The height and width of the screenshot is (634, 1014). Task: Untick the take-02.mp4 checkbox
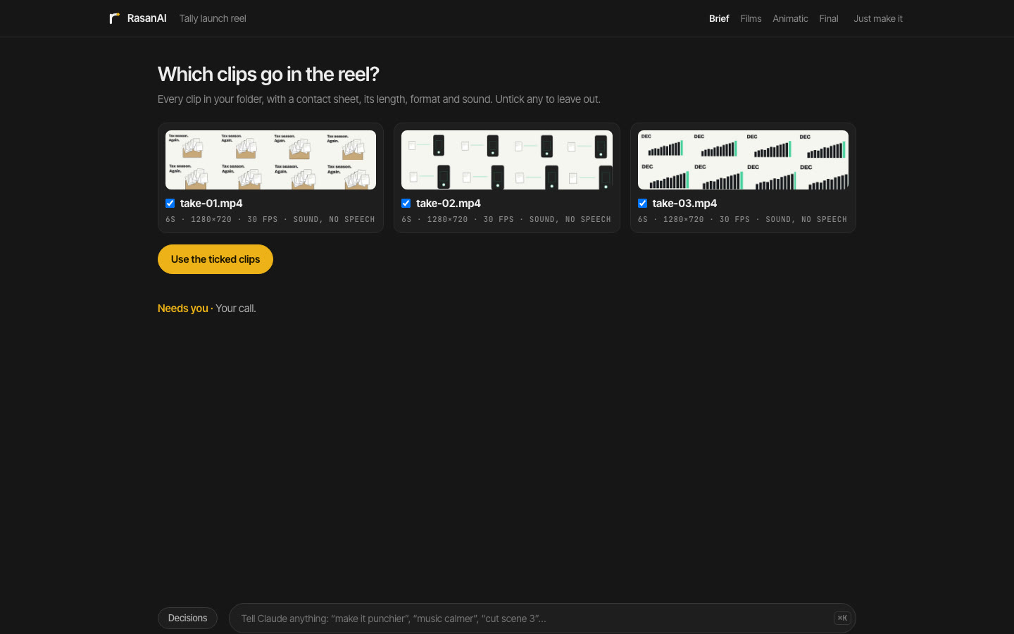[x=406, y=203]
